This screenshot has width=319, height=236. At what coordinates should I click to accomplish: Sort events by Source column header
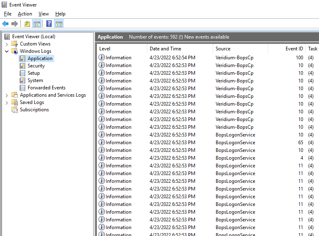[x=223, y=49]
